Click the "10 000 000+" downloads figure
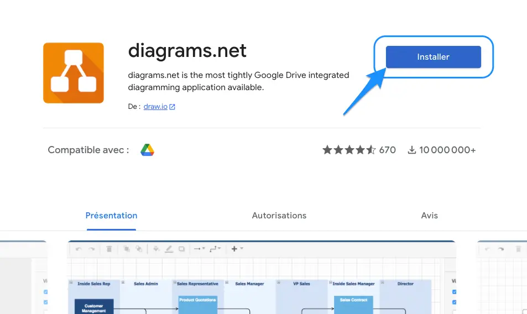The image size is (527, 314). click(x=447, y=150)
